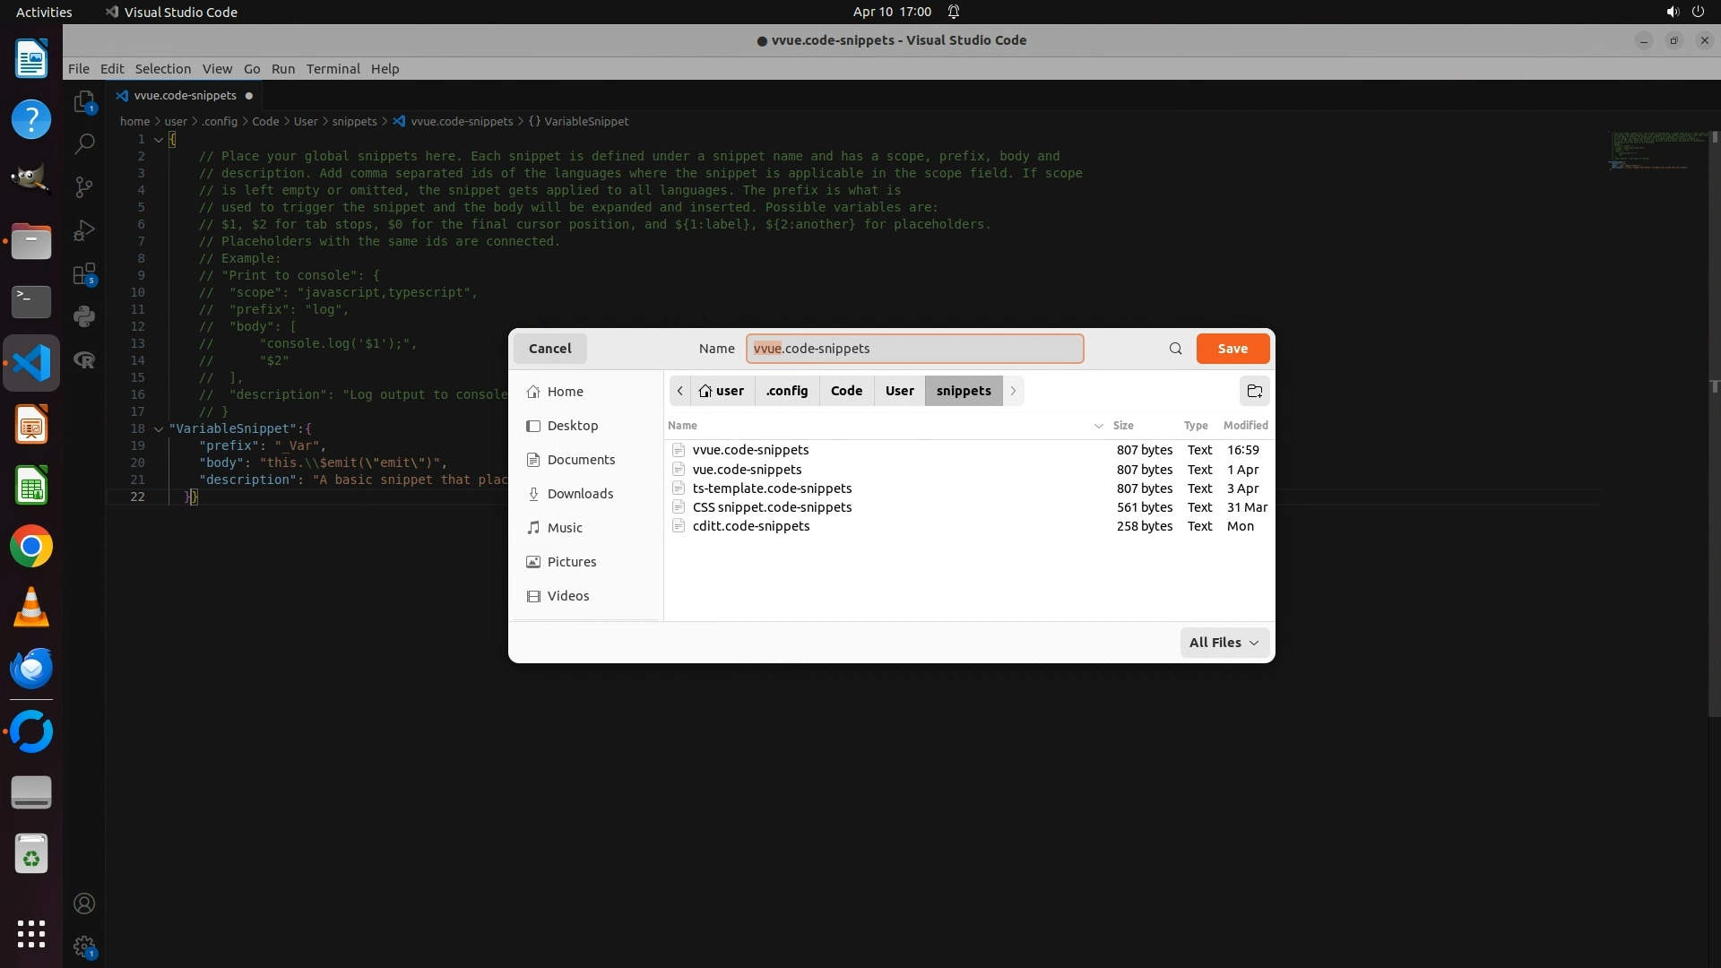
Task: Create a new folder in save dialog
Action: 1254,391
